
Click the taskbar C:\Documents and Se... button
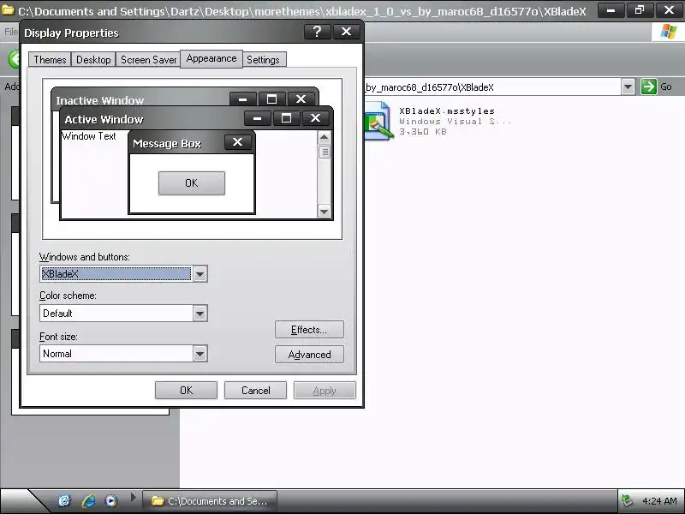click(x=210, y=501)
